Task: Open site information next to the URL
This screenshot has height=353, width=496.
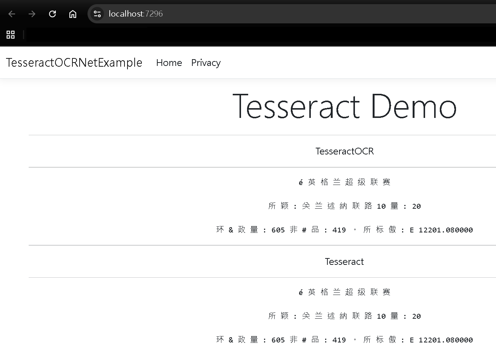Action: [x=97, y=14]
